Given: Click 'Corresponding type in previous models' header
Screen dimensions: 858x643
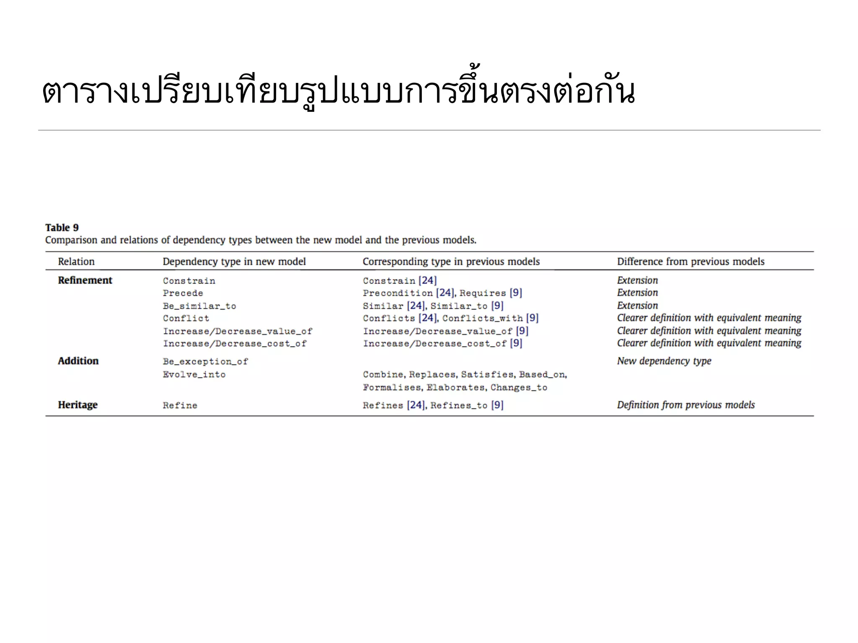Looking at the screenshot, I should tap(451, 262).
